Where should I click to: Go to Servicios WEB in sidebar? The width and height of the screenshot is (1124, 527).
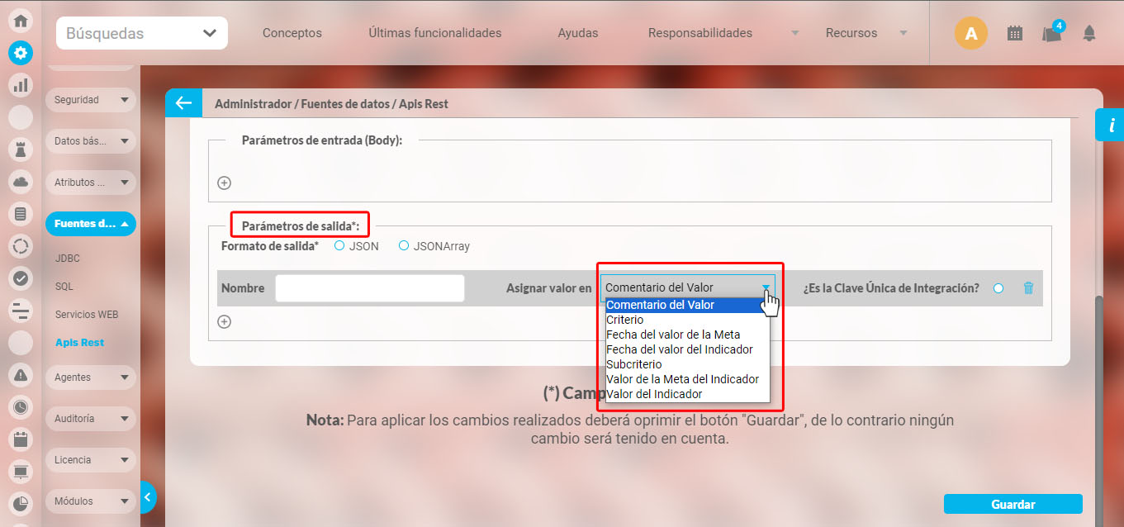87,315
